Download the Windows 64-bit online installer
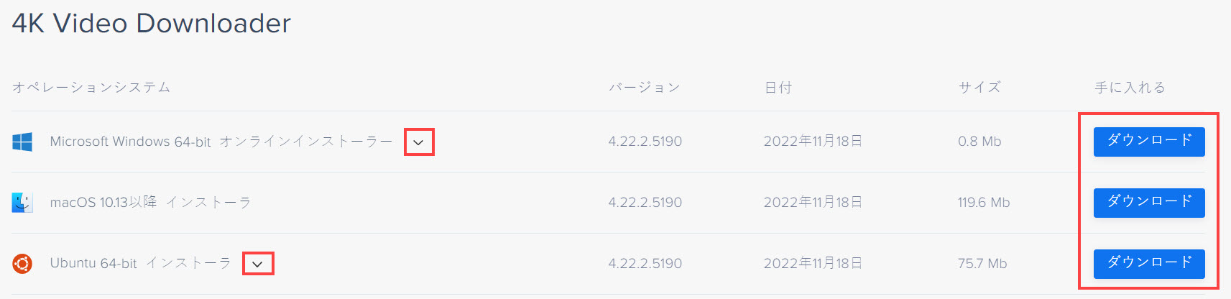The width and height of the screenshot is (1231, 299). pos(1149,142)
